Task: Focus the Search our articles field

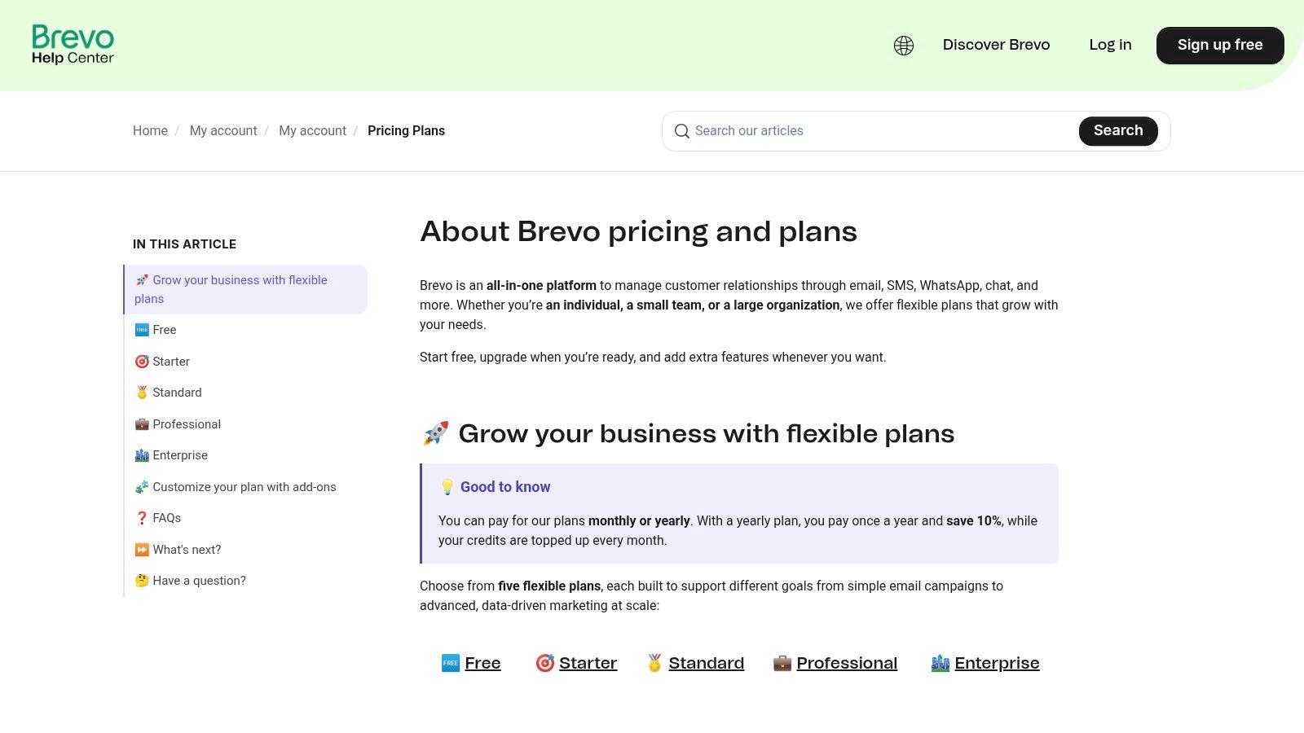Action: 880,131
